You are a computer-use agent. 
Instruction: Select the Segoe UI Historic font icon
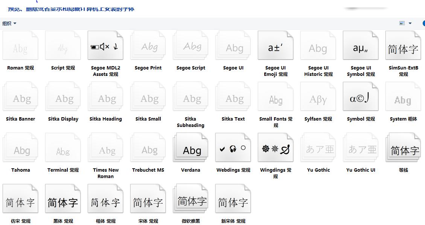pyautogui.click(x=318, y=45)
